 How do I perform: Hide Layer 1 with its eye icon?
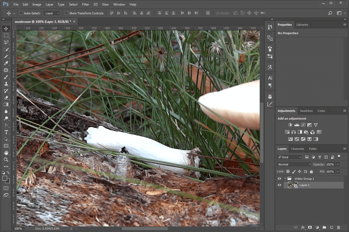point(279,185)
